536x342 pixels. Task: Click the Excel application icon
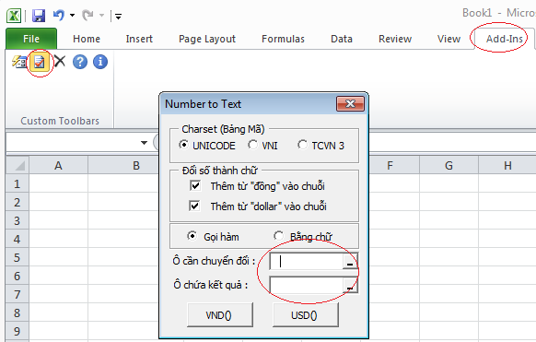[14, 16]
